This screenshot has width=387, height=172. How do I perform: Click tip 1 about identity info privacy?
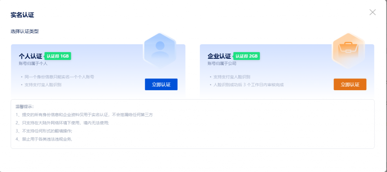[x=86, y=115]
